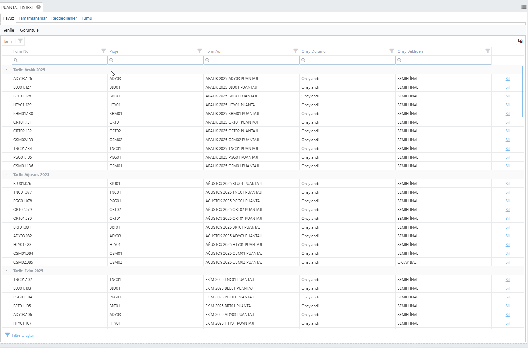The image size is (528, 348).
Task: Click the Form Adi column filter icon
Action: [x=296, y=51]
